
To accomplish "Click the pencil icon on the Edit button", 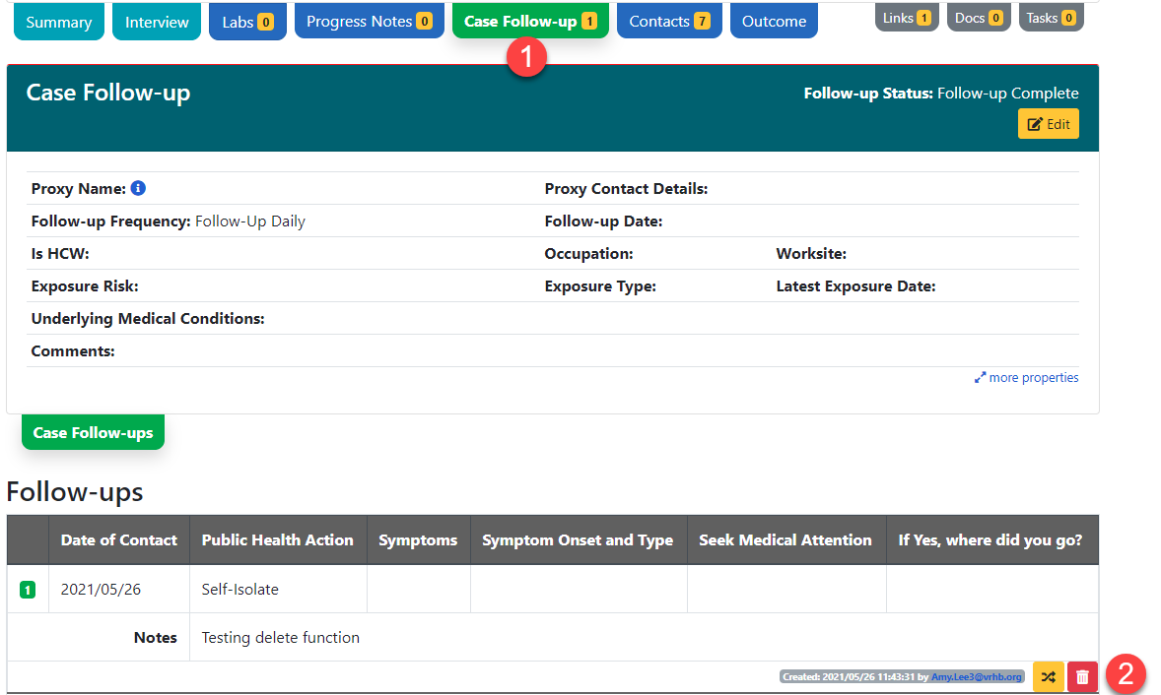I will click(1035, 123).
